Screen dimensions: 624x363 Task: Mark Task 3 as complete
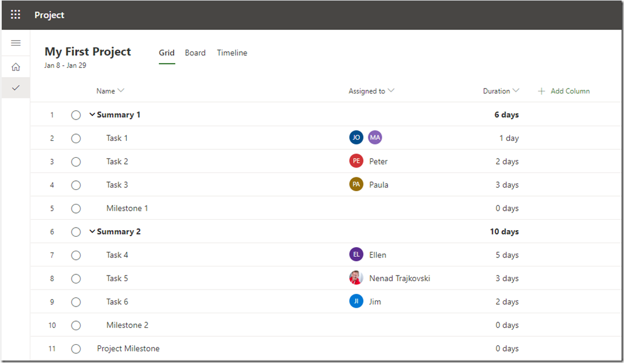pos(76,185)
